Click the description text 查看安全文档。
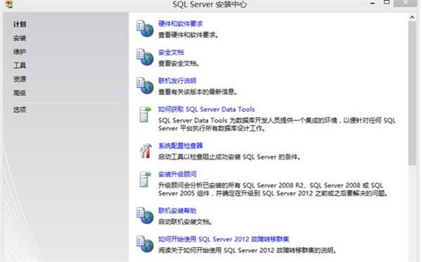 point(179,63)
